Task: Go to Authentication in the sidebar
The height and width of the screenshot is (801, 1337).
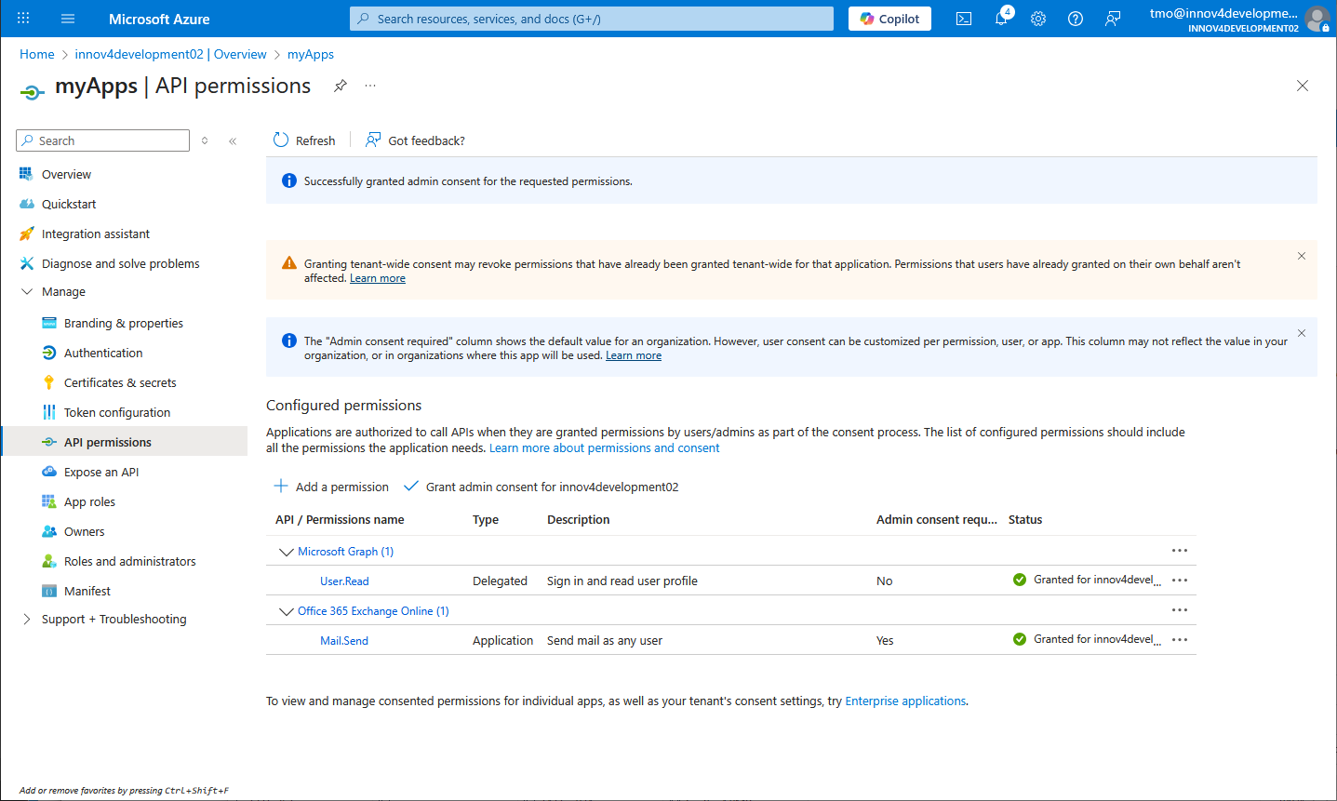Action: tap(103, 354)
